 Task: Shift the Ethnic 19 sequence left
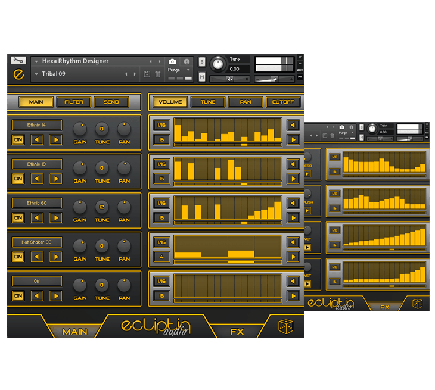point(293,164)
